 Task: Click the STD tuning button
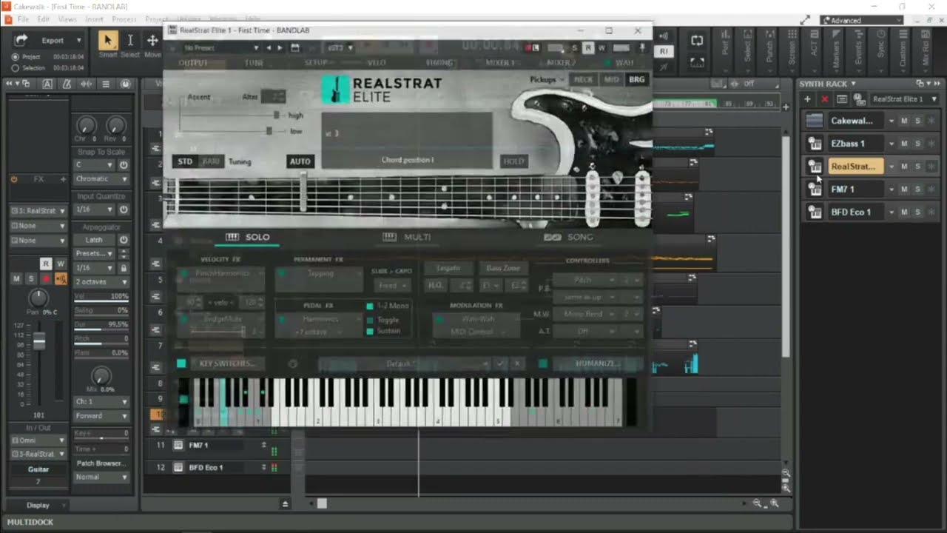click(x=185, y=161)
